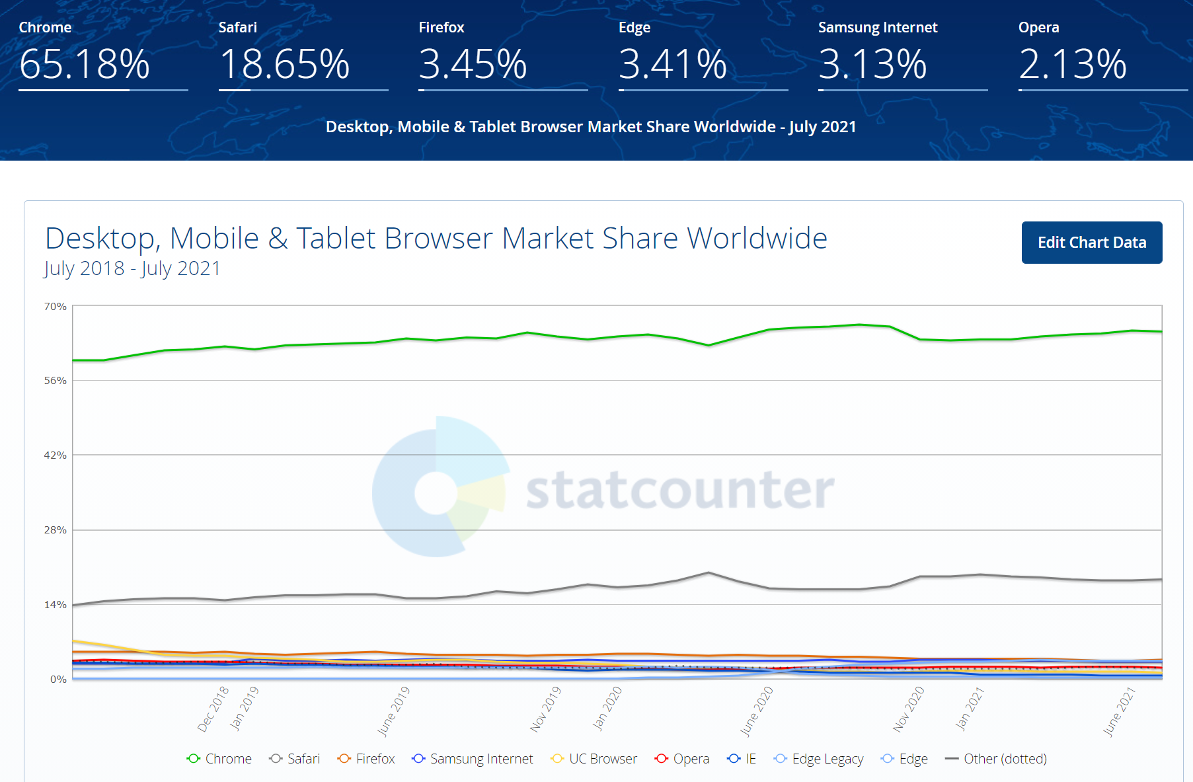The width and height of the screenshot is (1193, 782).
Task: Click the Nov 2019 axis label
Action: [x=545, y=709]
